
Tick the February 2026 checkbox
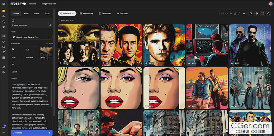click(x=59, y=21)
